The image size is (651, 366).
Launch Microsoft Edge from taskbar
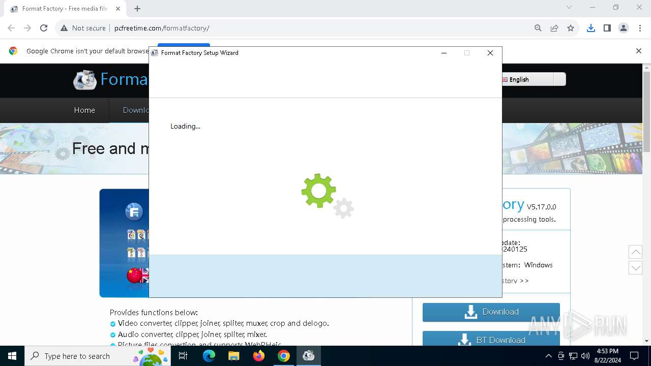pos(209,356)
